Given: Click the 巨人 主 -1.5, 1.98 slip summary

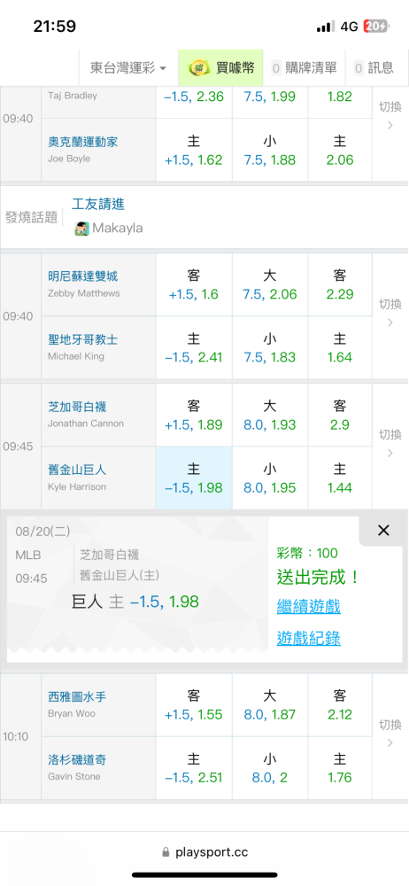Looking at the screenshot, I should pyautogui.click(x=135, y=602).
